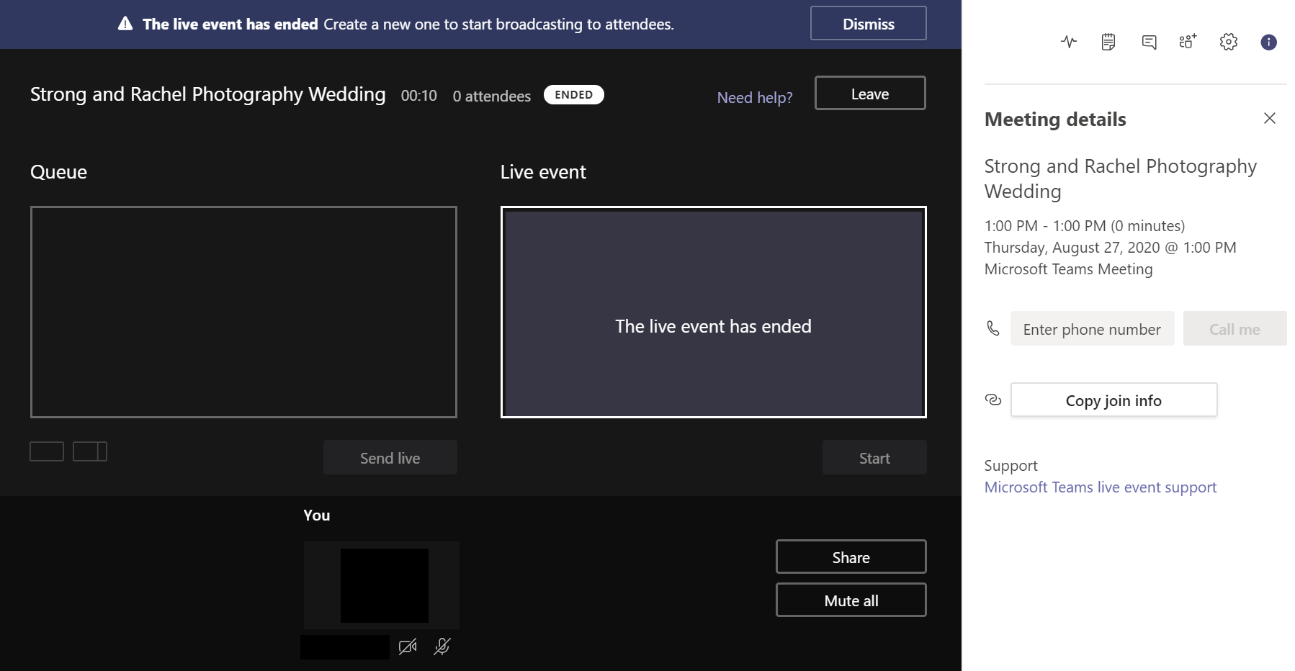
Task: Click the Enter phone number field
Action: pos(1093,329)
